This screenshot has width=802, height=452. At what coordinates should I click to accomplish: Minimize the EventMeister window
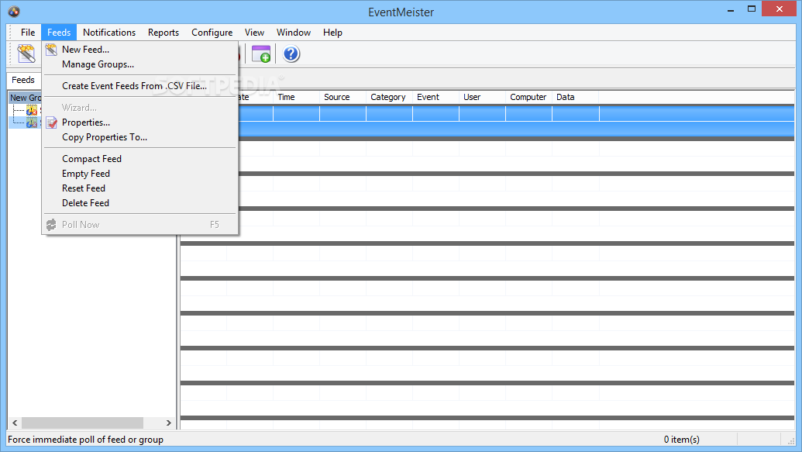pyautogui.click(x=731, y=9)
